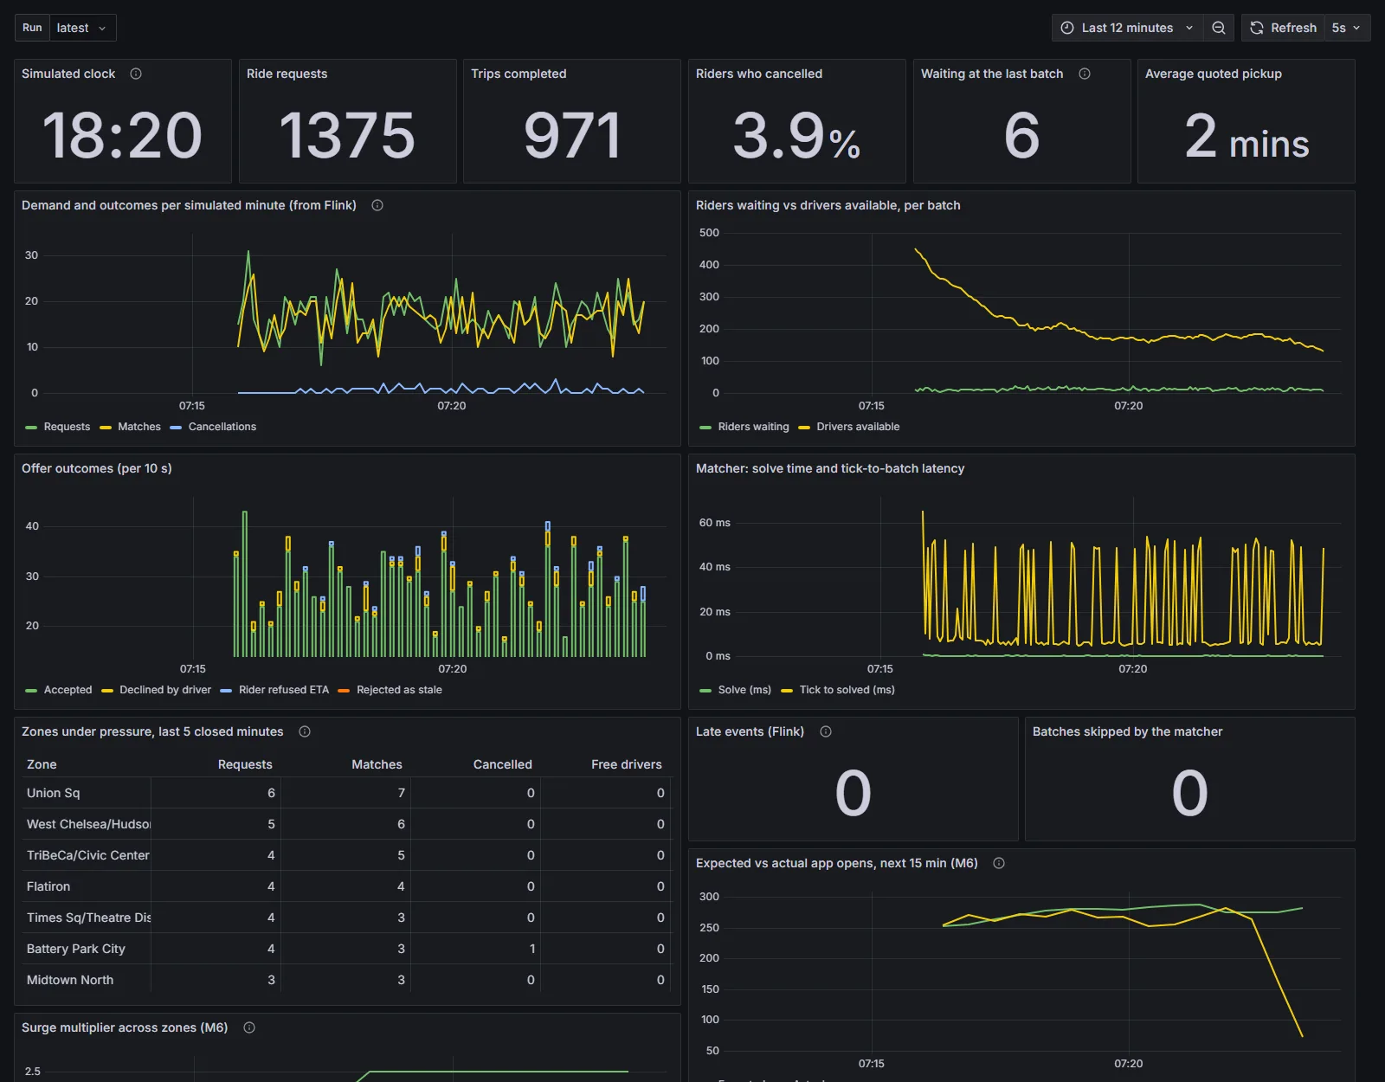Click info icon on Zones under pressure panel
This screenshot has width=1385, height=1082.
[x=305, y=731]
